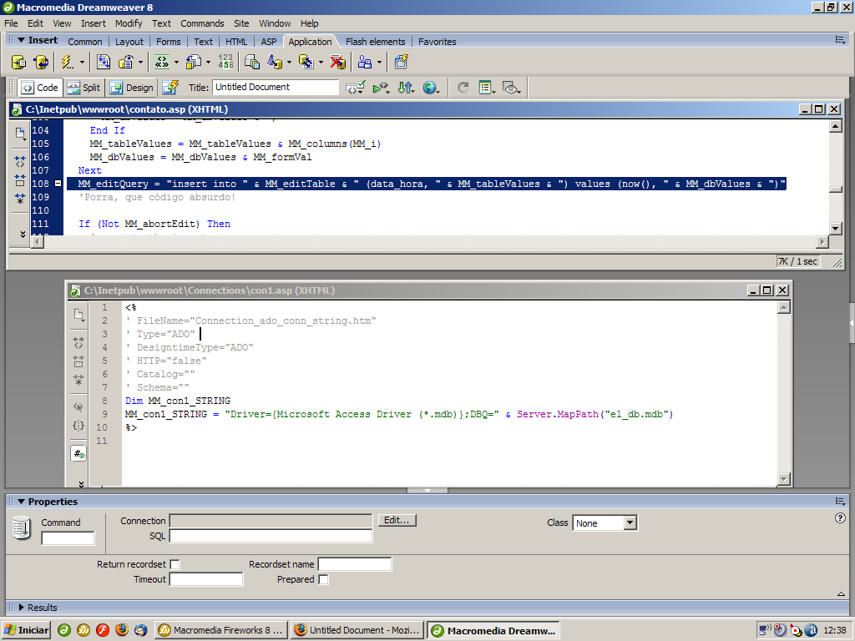Open the User Authentication dropdown arrow
The height and width of the screenshot is (641, 855).
tap(380, 63)
